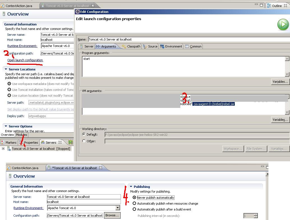Select Use workspace metadata radio option
This screenshot has height=220, width=290.
tap(9, 84)
